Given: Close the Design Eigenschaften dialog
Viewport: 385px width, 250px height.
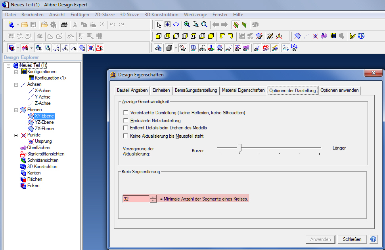Looking at the screenshot, I should pyautogui.click(x=373, y=73).
